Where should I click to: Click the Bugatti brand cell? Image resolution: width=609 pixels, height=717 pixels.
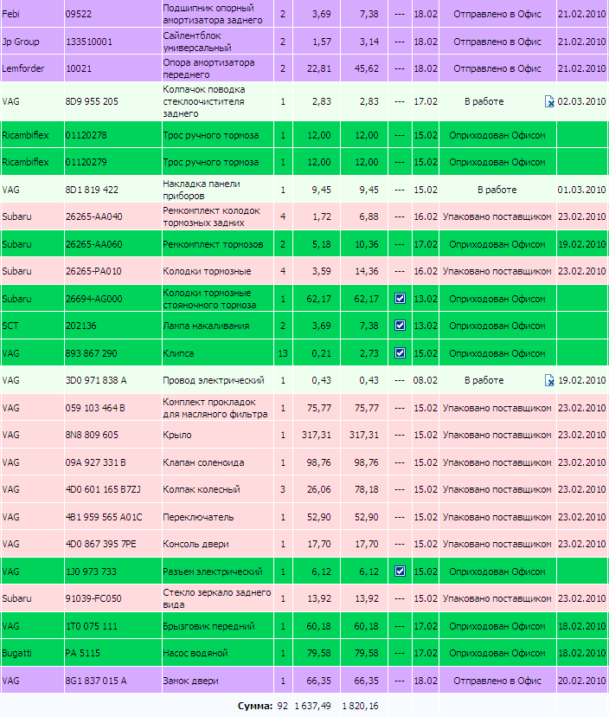point(32,653)
